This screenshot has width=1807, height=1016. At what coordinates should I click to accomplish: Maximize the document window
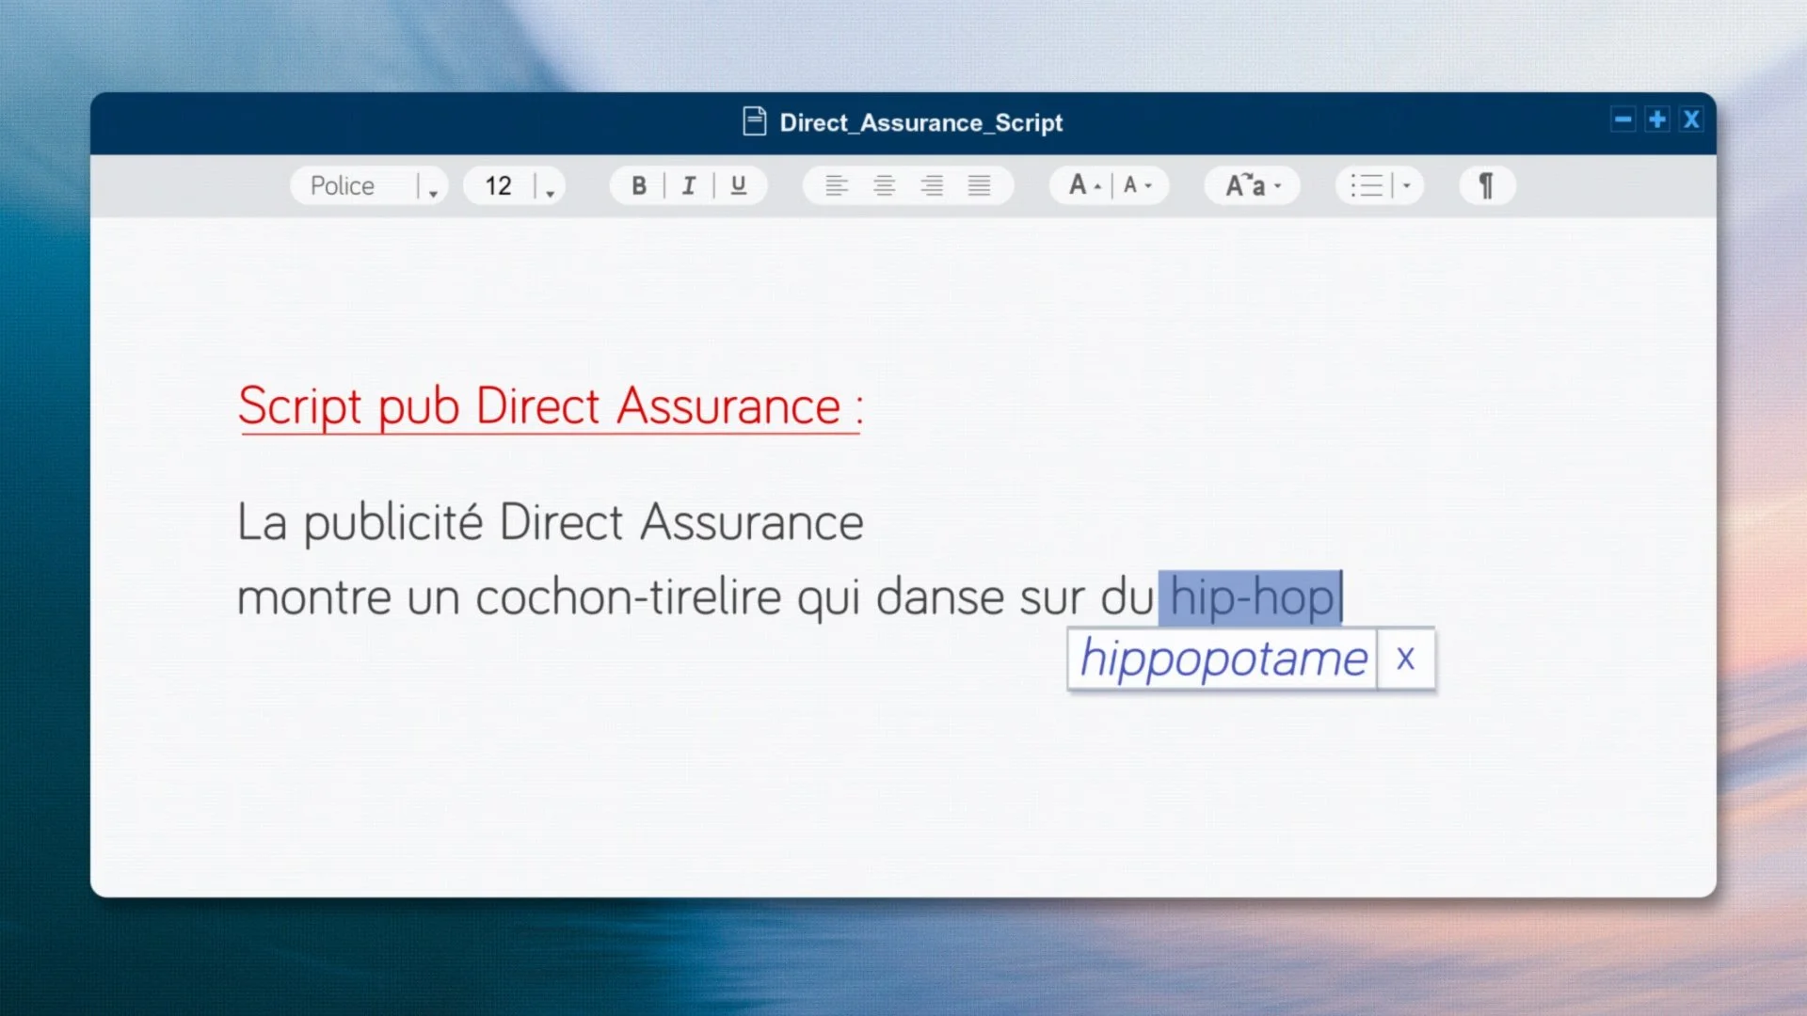tap(1657, 119)
